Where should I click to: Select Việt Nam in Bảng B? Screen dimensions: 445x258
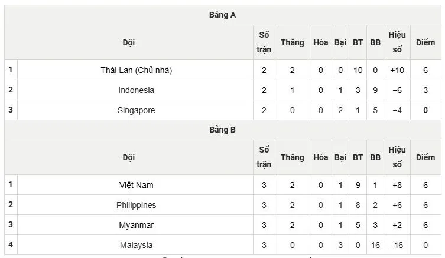pos(137,185)
